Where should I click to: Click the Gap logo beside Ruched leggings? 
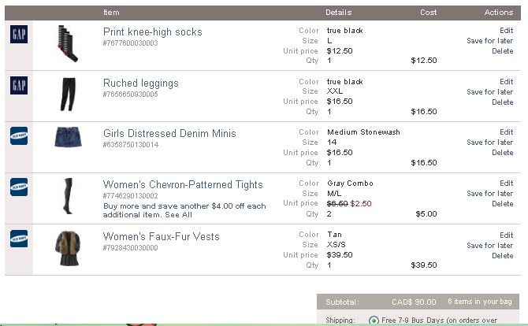18,85
